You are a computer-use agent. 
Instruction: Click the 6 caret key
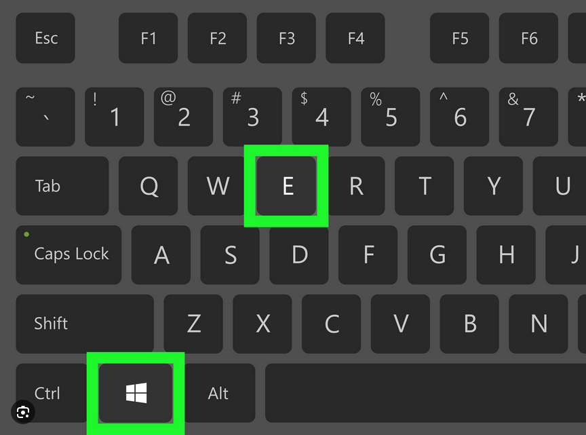[460, 117]
